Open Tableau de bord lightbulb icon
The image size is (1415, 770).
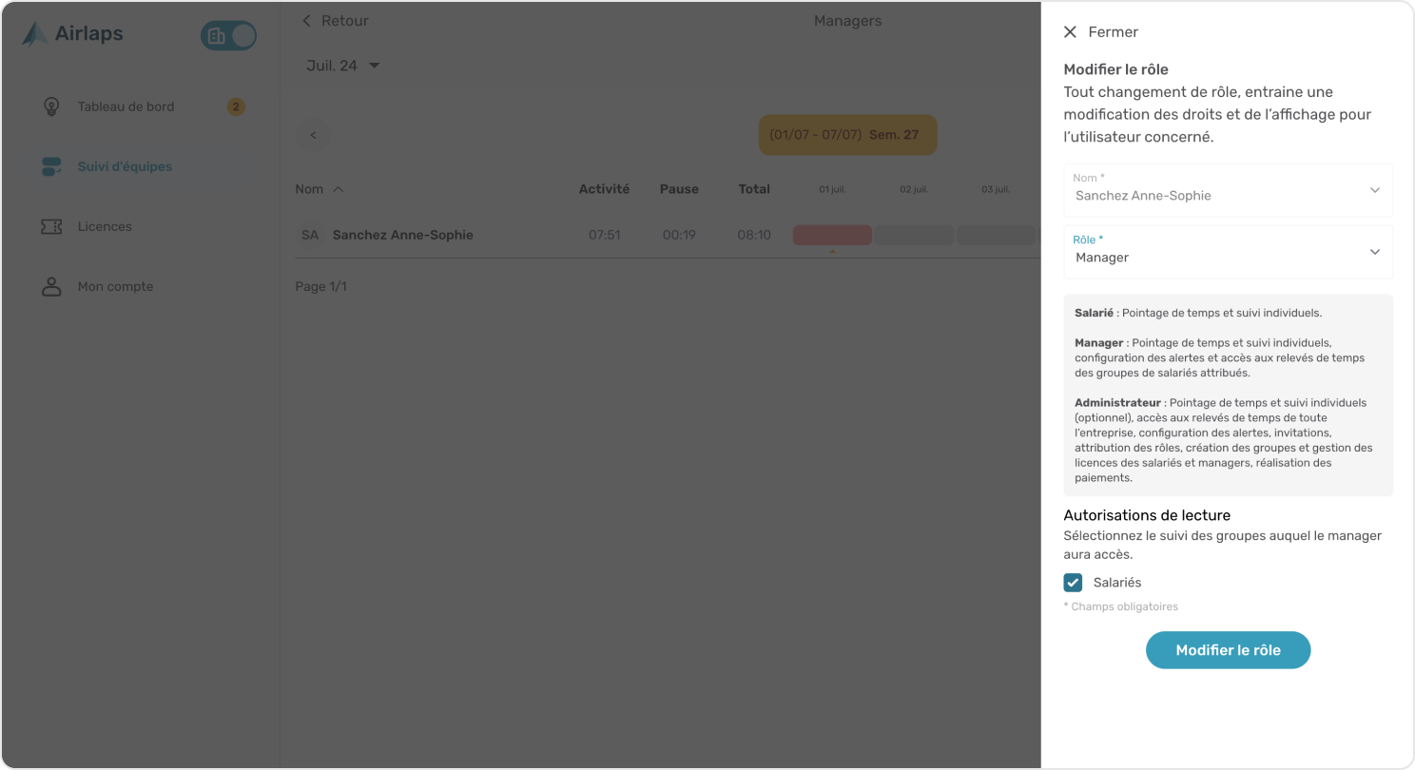[x=51, y=106]
